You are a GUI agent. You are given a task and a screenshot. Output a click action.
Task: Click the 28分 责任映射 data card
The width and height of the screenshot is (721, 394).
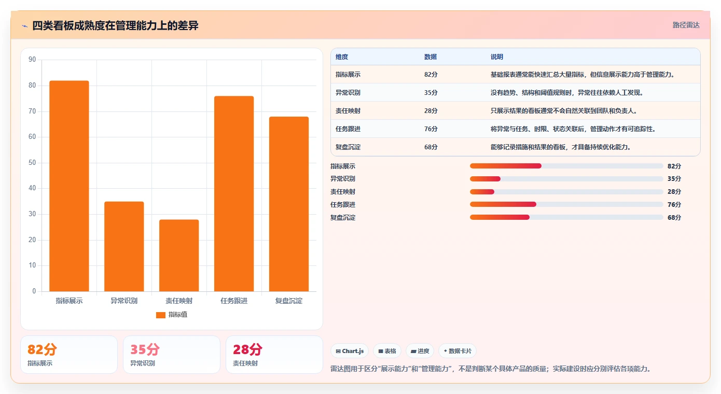pyautogui.click(x=274, y=355)
